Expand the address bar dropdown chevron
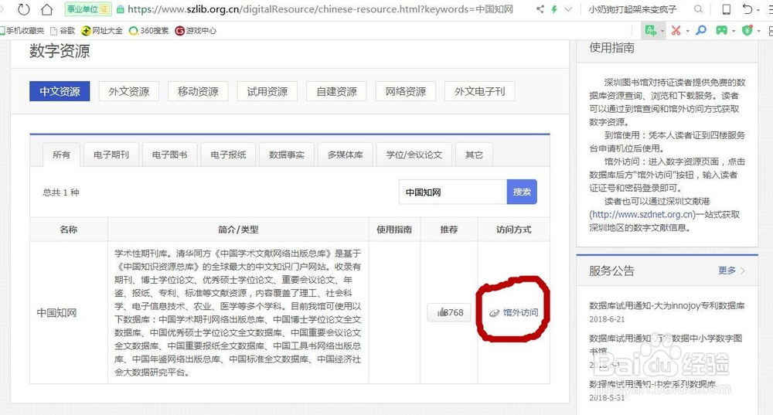 pos(568,9)
